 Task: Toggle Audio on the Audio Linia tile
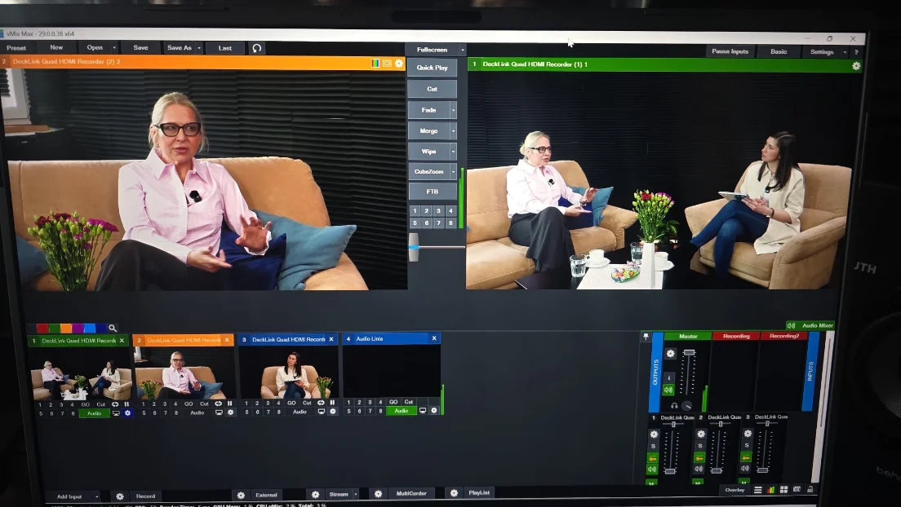[x=401, y=411]
